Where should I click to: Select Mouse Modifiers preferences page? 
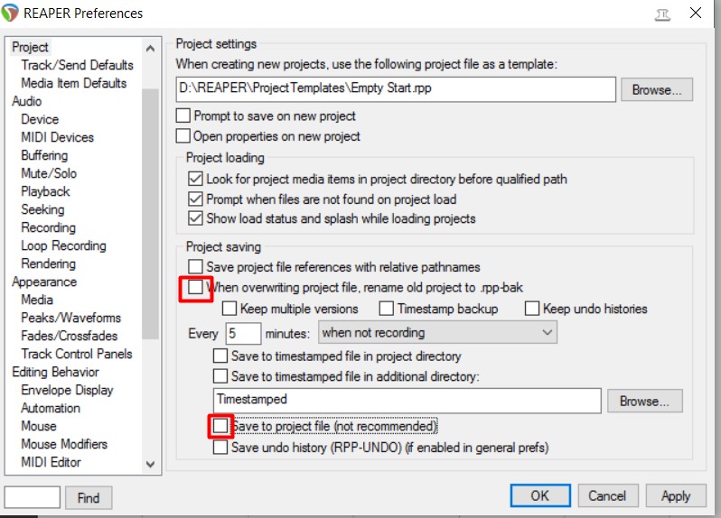[x=63, y=444]
